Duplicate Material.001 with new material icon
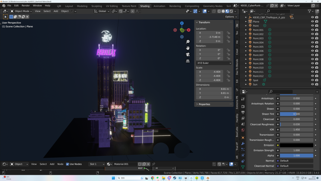The height and width of the screenshot is (181, 321). coord(144,164)
